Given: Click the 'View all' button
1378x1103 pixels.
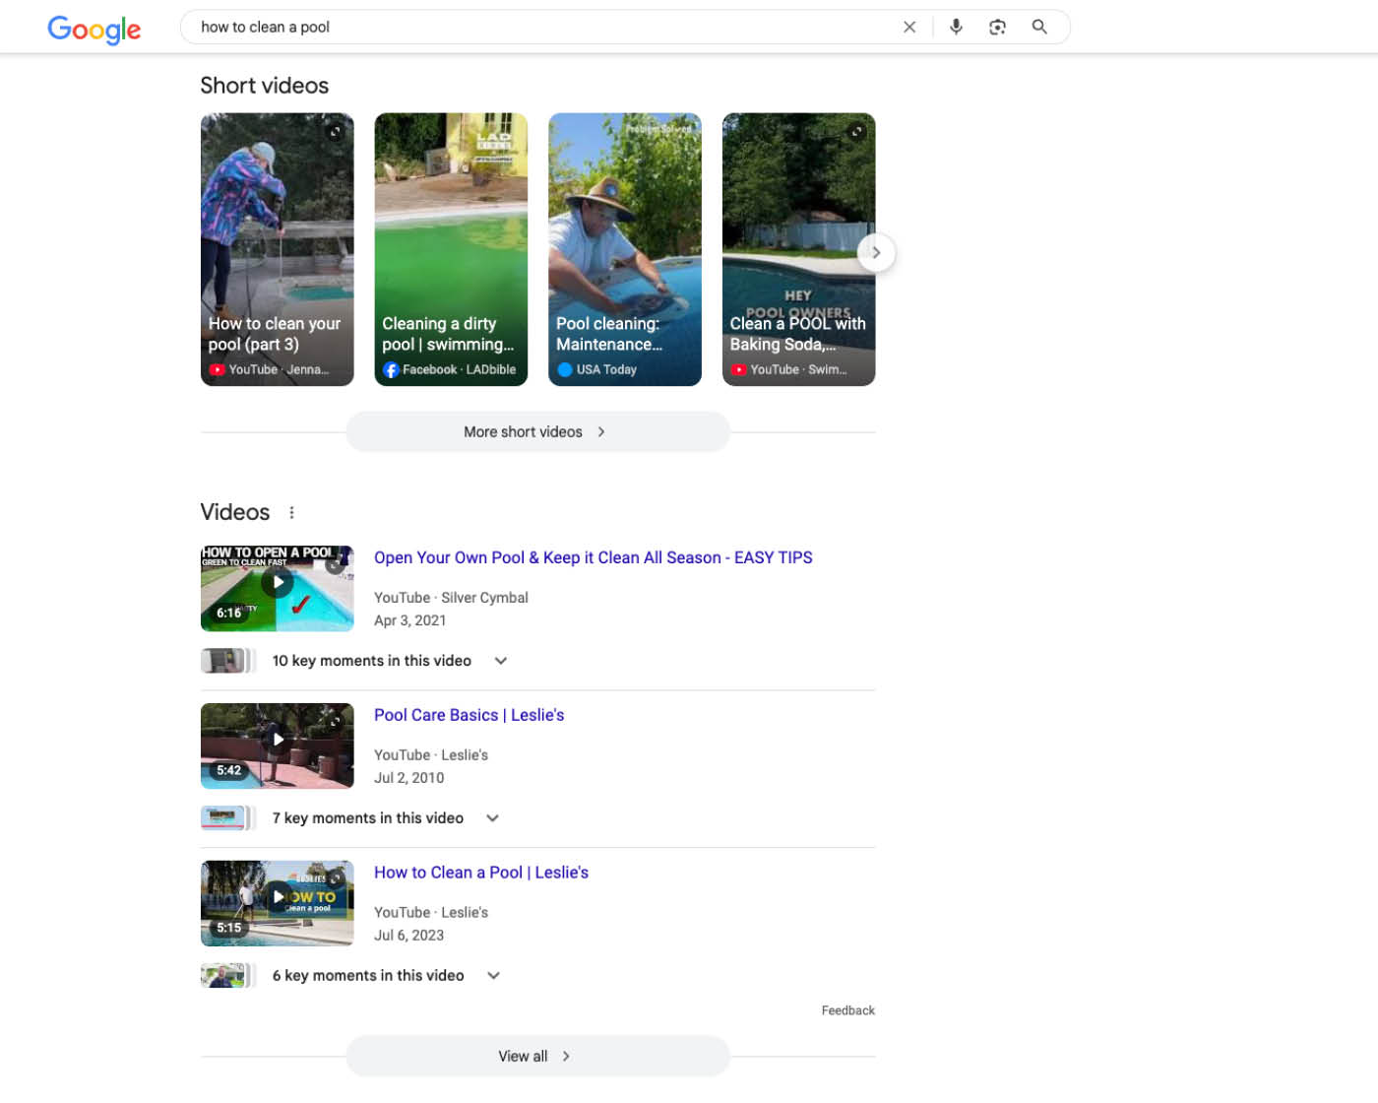Looking at the screenshot, I should point(537,1056).
